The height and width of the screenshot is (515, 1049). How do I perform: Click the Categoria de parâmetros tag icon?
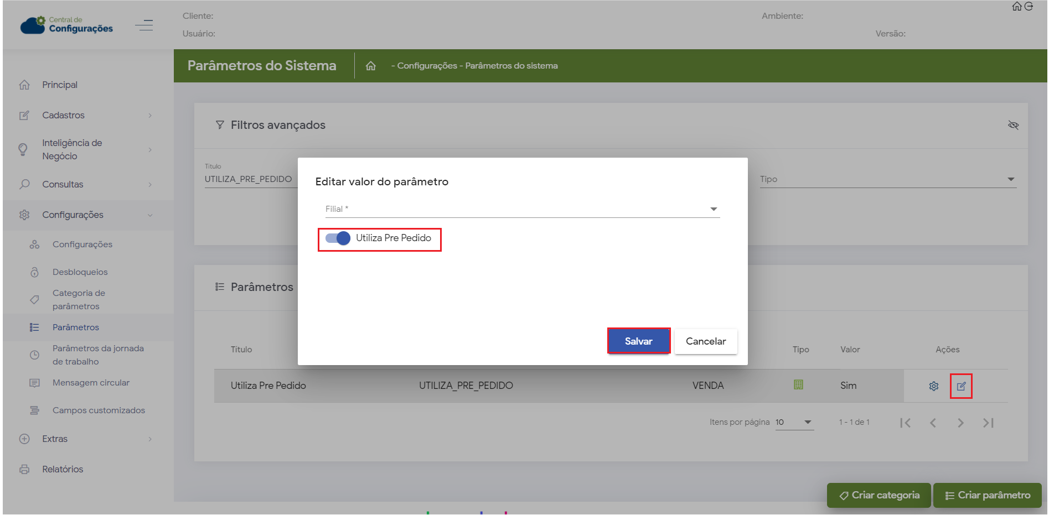pos(34,299)
